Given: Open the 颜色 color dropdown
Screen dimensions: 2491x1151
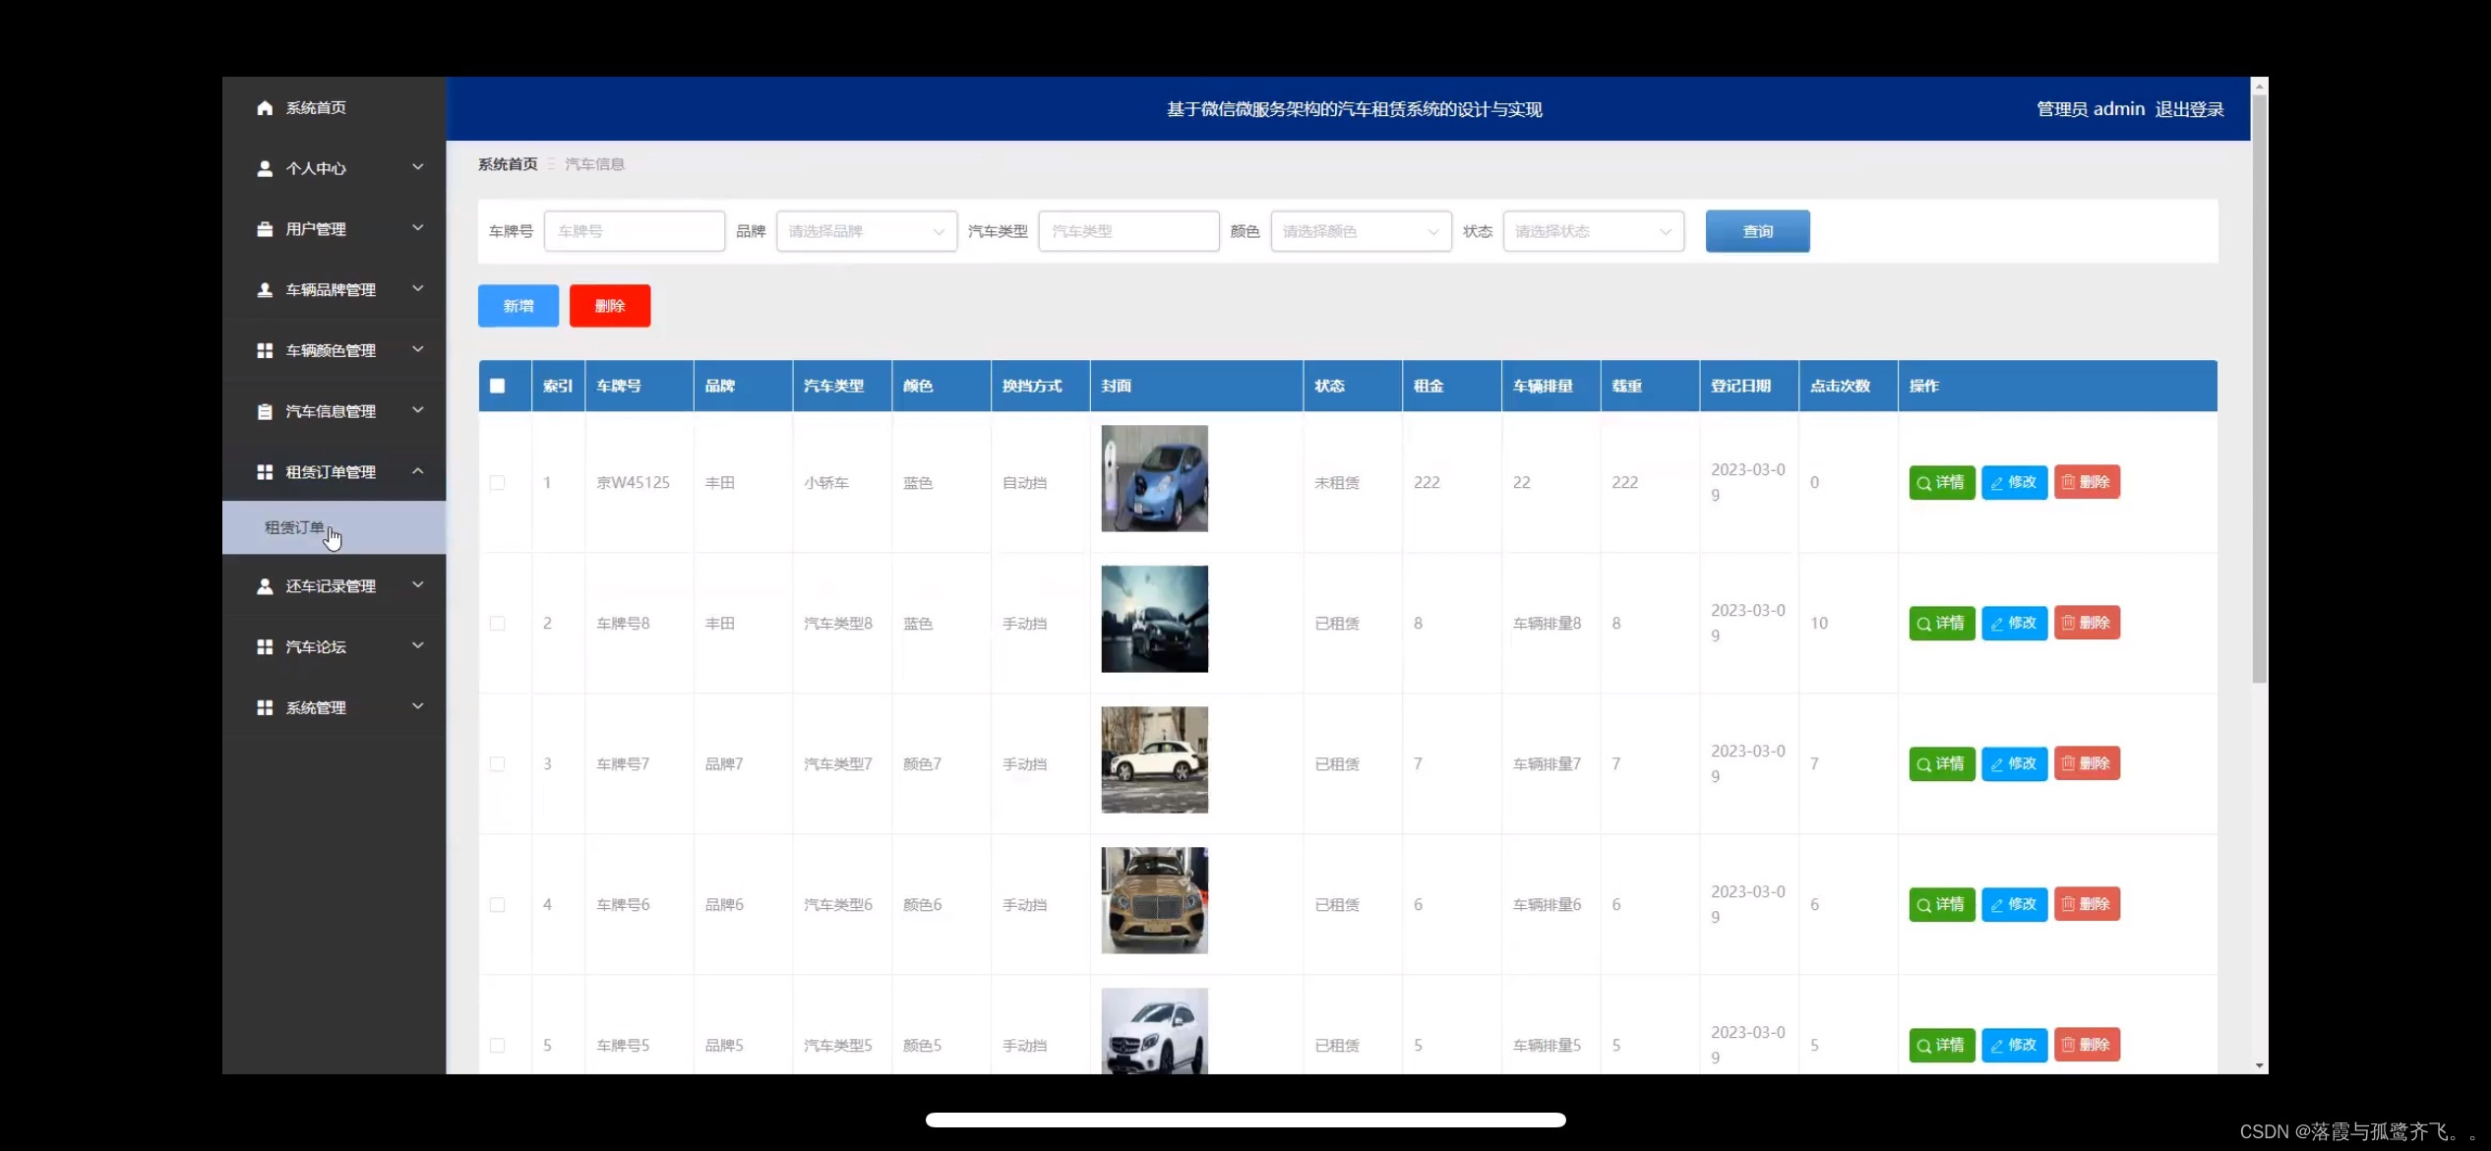Looking at the screenshot, I should pos(1361,231).
